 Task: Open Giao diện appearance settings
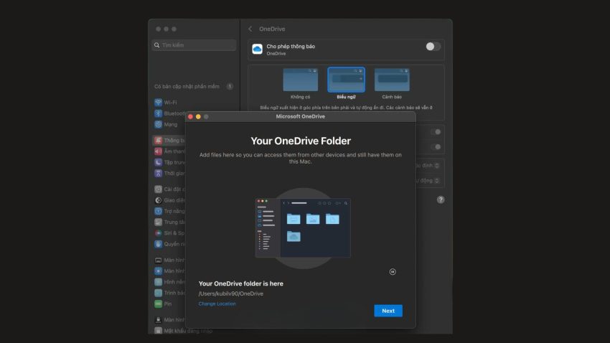169,200
